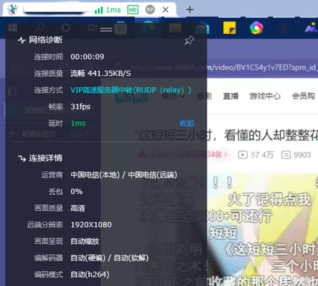Click the video title heading text
This screenshot has width=318, height=286.
226,135
